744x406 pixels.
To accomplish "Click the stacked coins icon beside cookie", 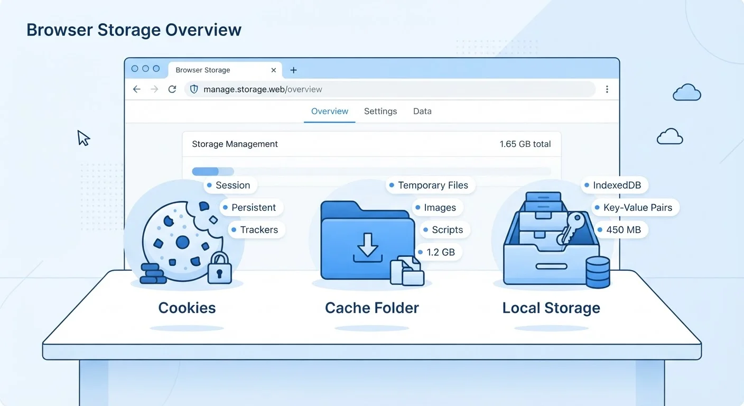I will tap(152, 274).
